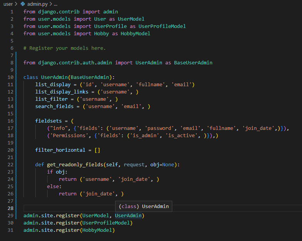Click 'if obj:' on line 23
The height and width of the screenshot is (241, 302).
click(57, 172)
